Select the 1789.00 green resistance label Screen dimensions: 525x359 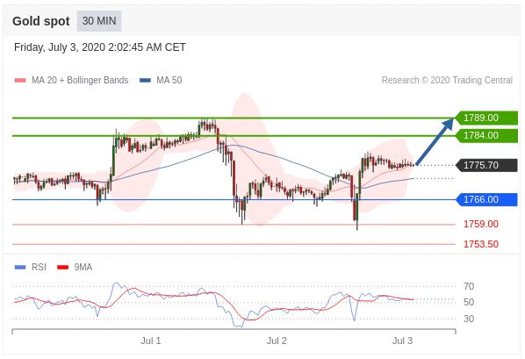[486, 118]
